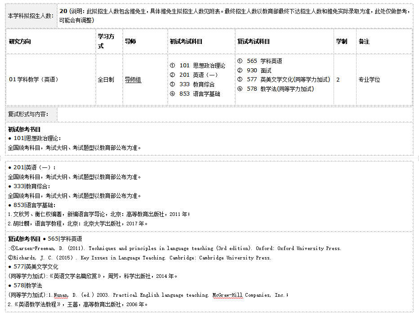This screenshot has height=316, width=419.
Task: Select the 全日制 study mode cell
Action: tap(106, 79)
